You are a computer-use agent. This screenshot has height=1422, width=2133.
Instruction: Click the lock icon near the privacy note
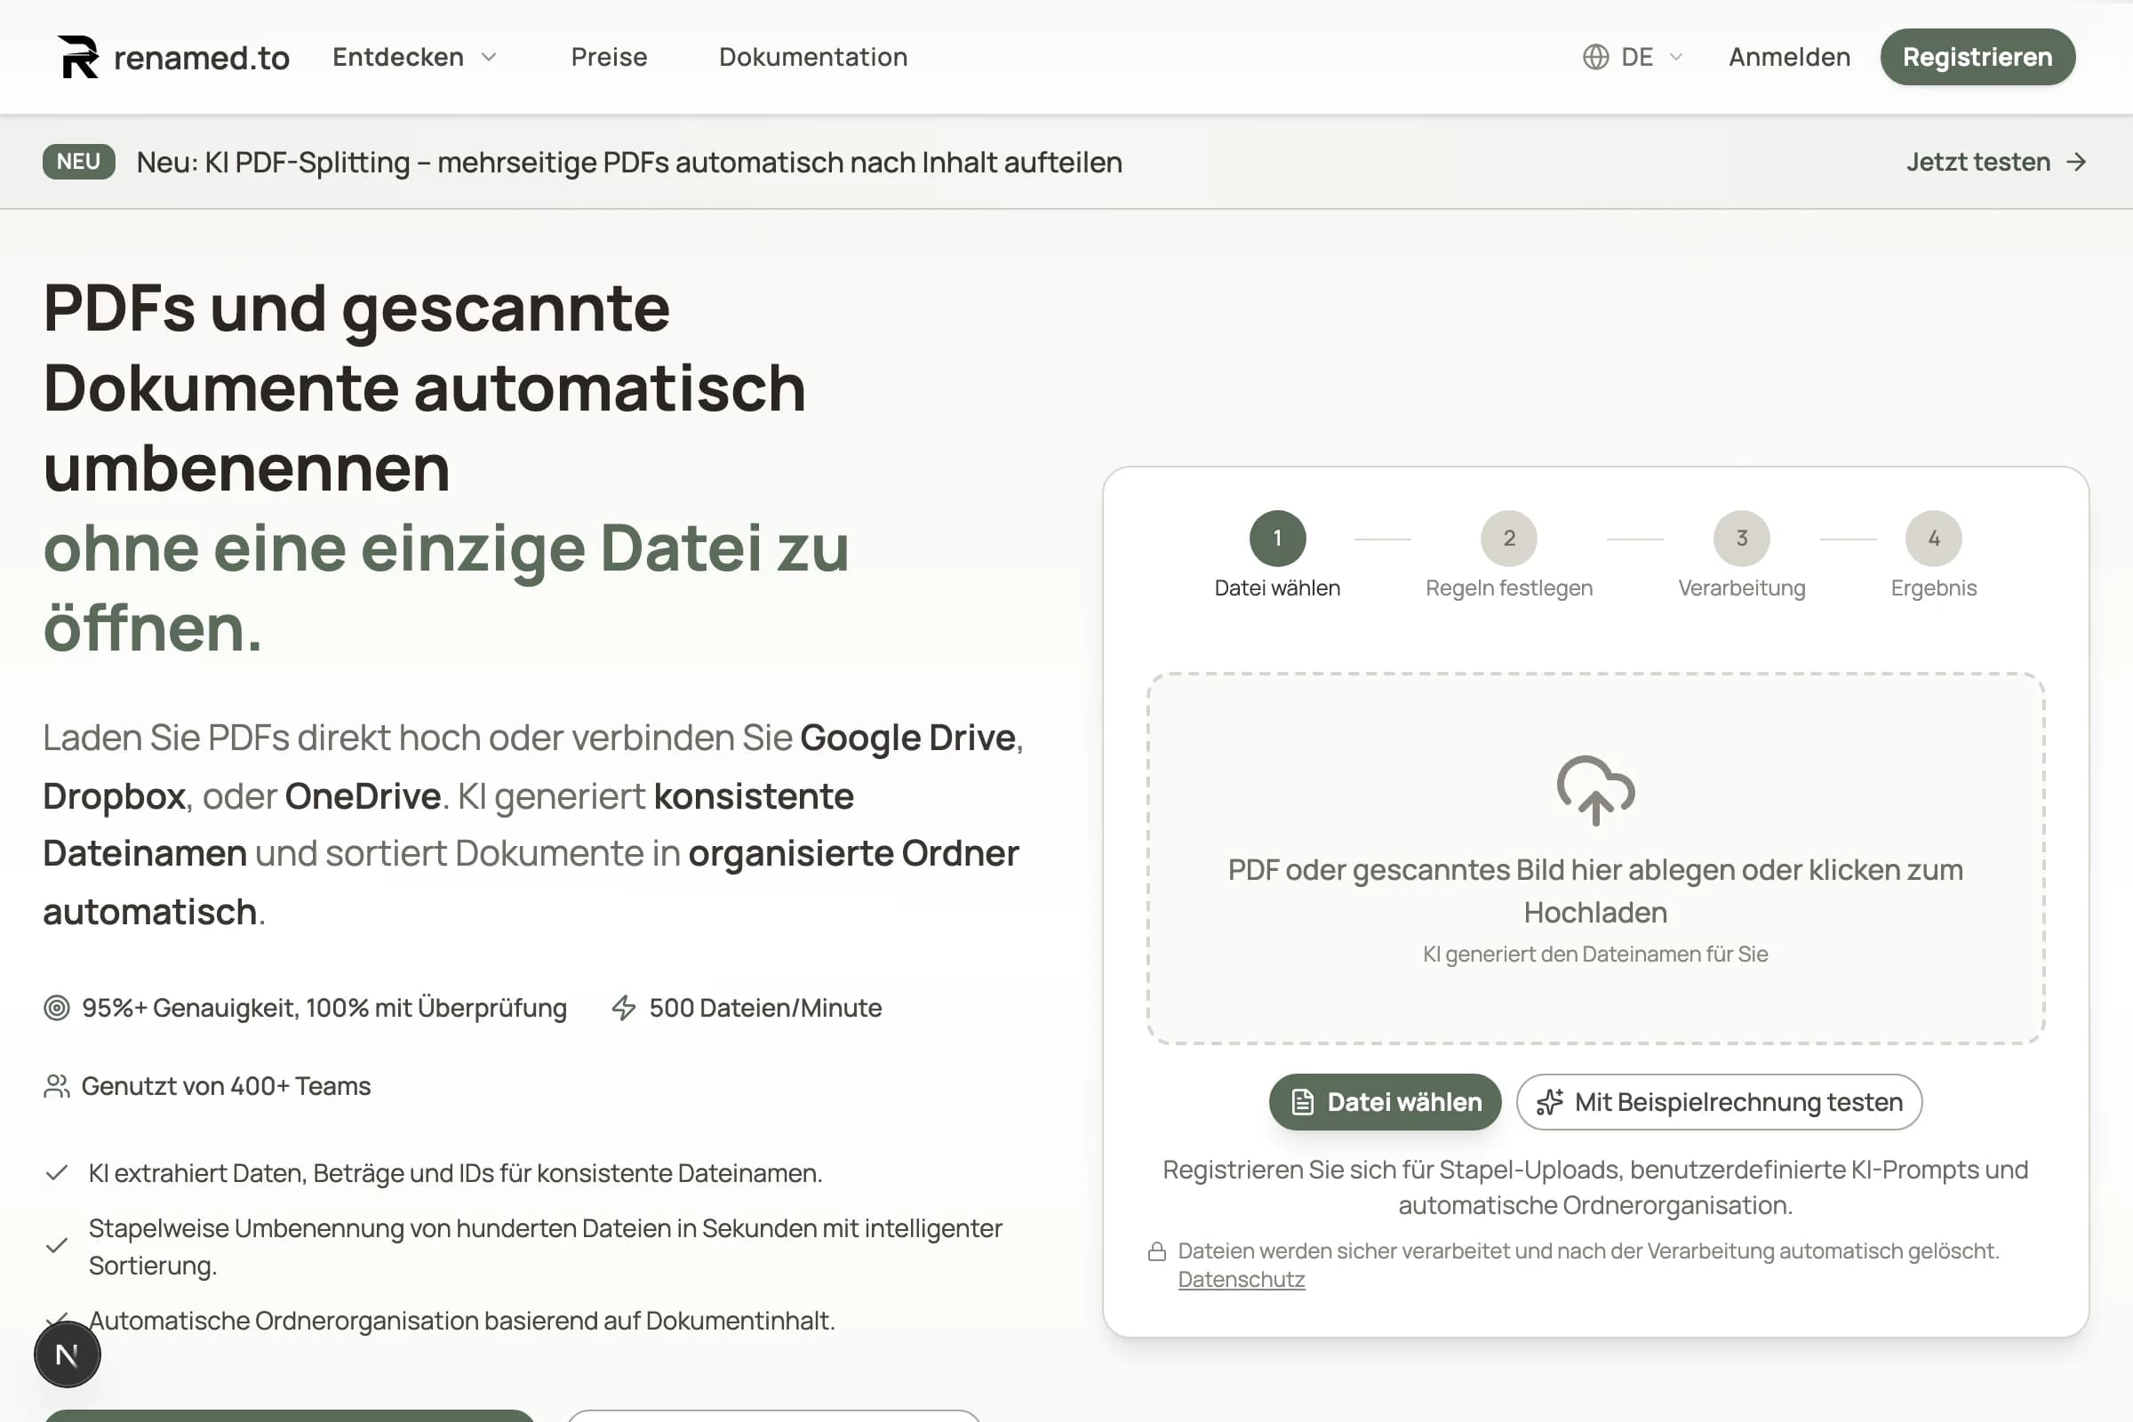pyautogui.click(x=1157, y=1250)
